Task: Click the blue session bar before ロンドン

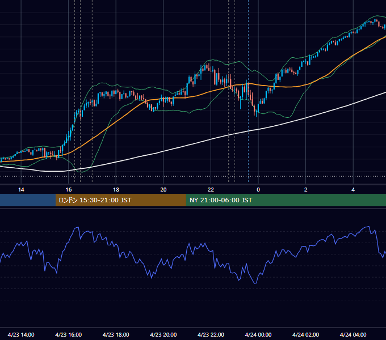Action: pyautogui.click(x=28, y=200)
